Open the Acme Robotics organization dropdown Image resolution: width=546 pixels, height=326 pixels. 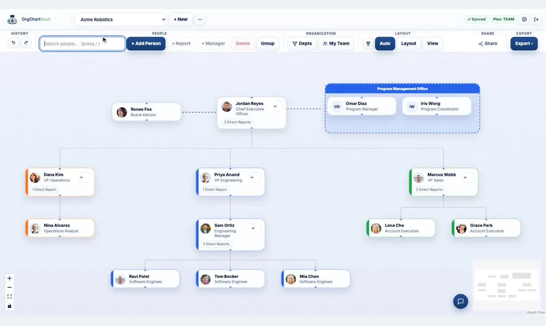point(121,19)
